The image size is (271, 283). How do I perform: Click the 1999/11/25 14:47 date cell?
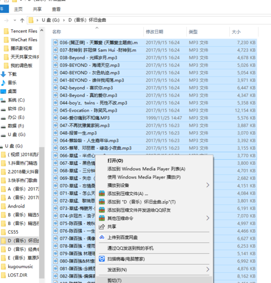pyautogui.click(x=164, y=118)
